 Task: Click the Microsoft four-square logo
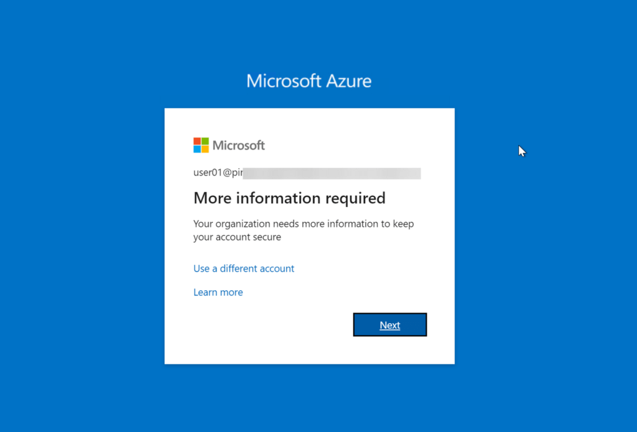(201, 145)
